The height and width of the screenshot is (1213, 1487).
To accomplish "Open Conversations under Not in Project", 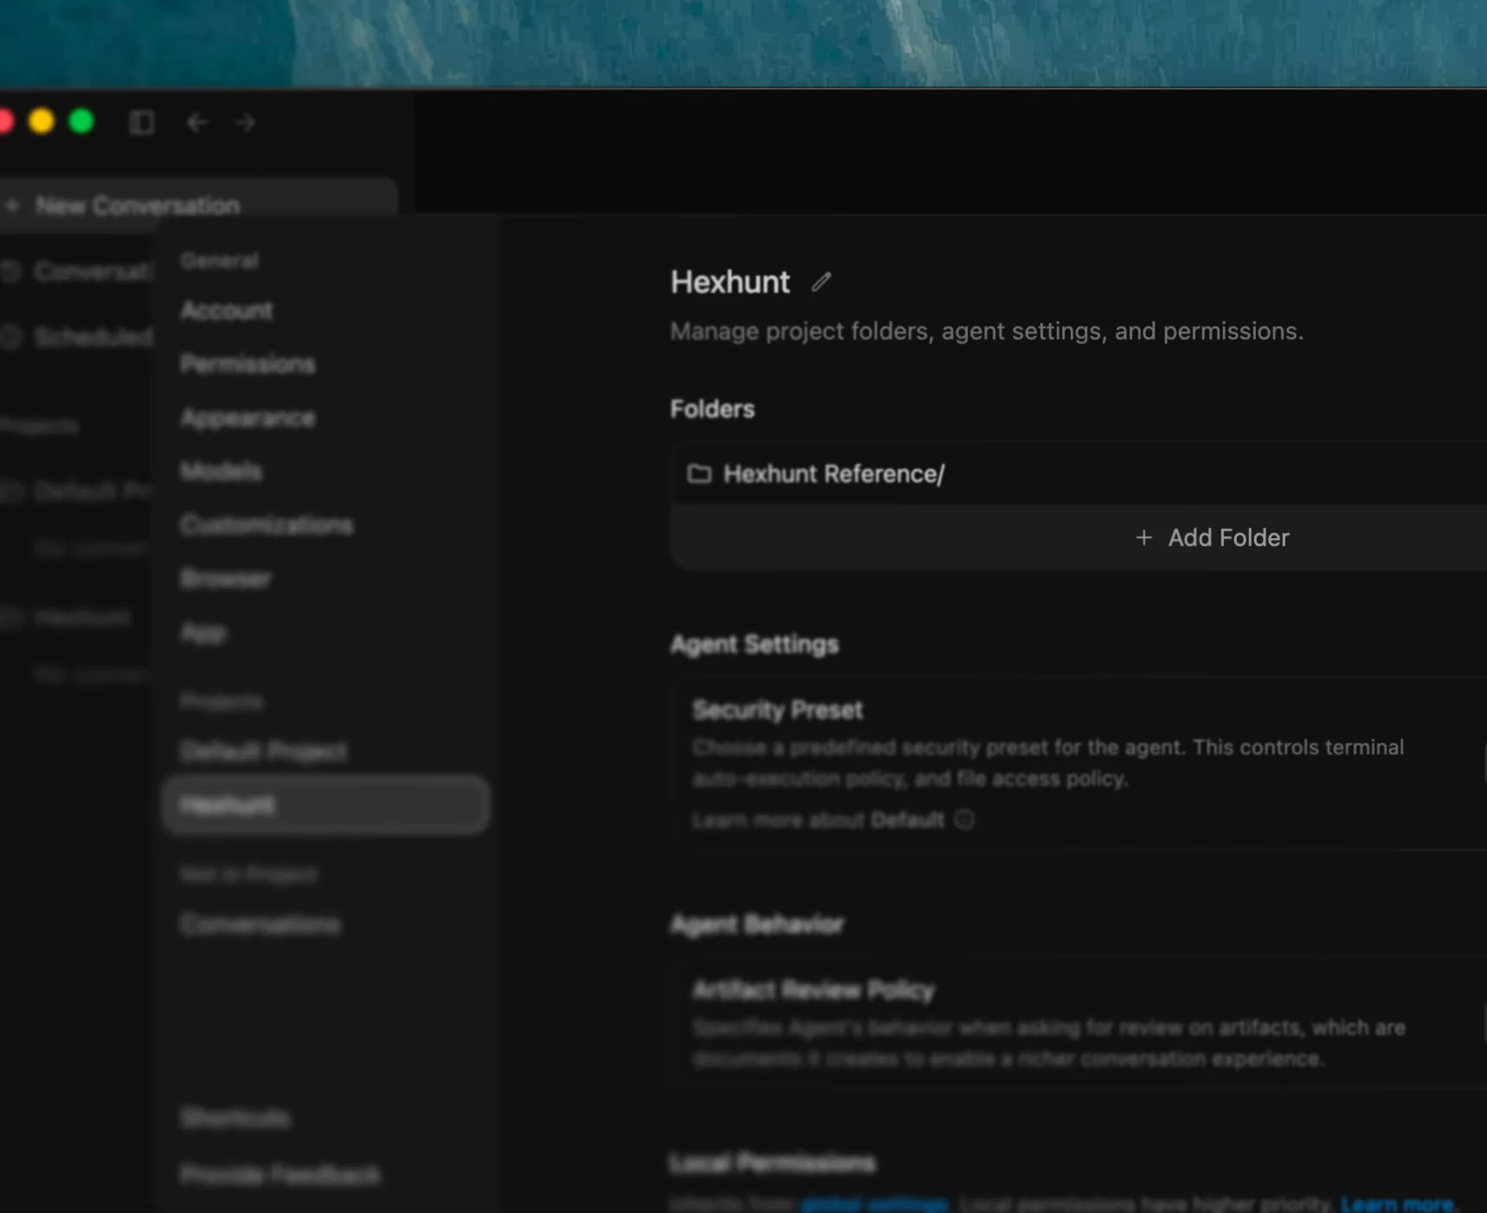I will click(261, 925).
